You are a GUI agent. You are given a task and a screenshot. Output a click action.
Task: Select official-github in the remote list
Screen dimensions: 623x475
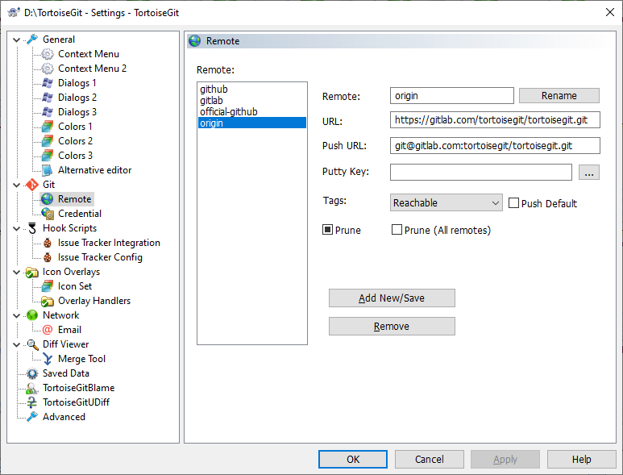pos(228,112)
